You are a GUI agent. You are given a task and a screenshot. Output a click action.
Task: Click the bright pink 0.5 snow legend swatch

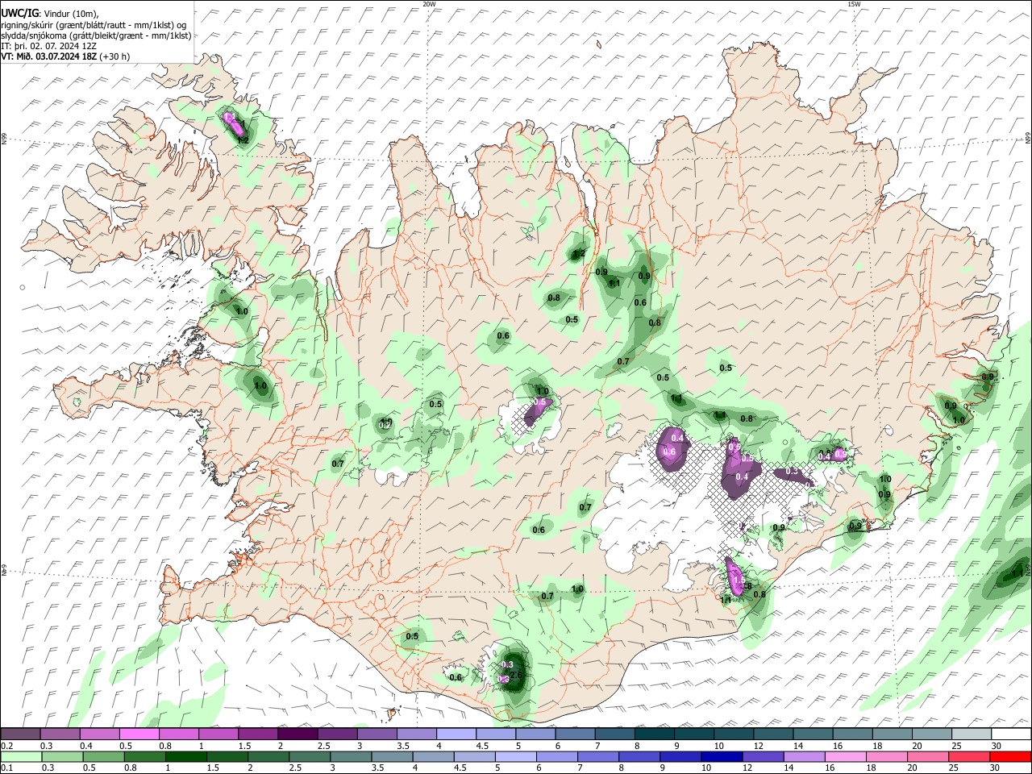(x=139, y=734)
